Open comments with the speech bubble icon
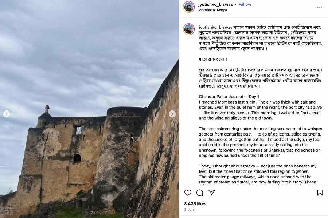 click(200, 193)
